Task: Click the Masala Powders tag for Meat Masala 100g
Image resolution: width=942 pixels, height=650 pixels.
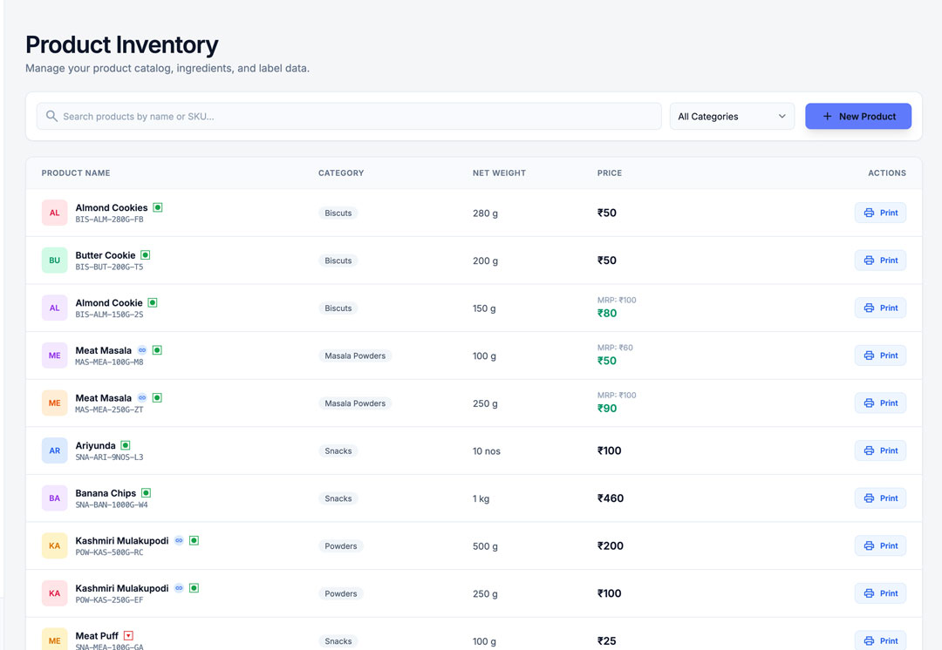Action: click(x=355, y=355)
